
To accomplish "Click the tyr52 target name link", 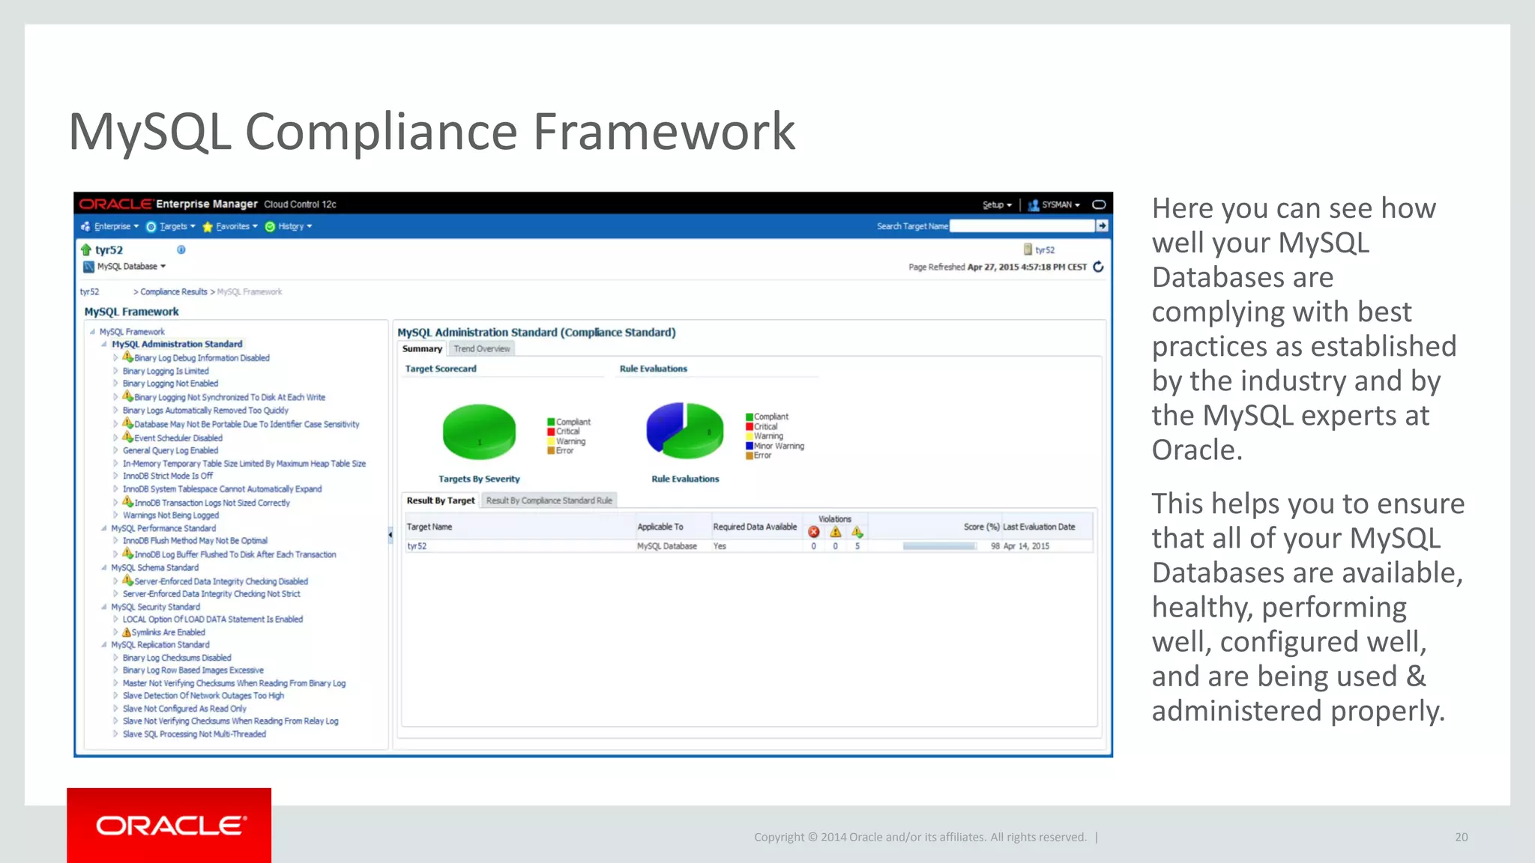I will coord(417,546).
